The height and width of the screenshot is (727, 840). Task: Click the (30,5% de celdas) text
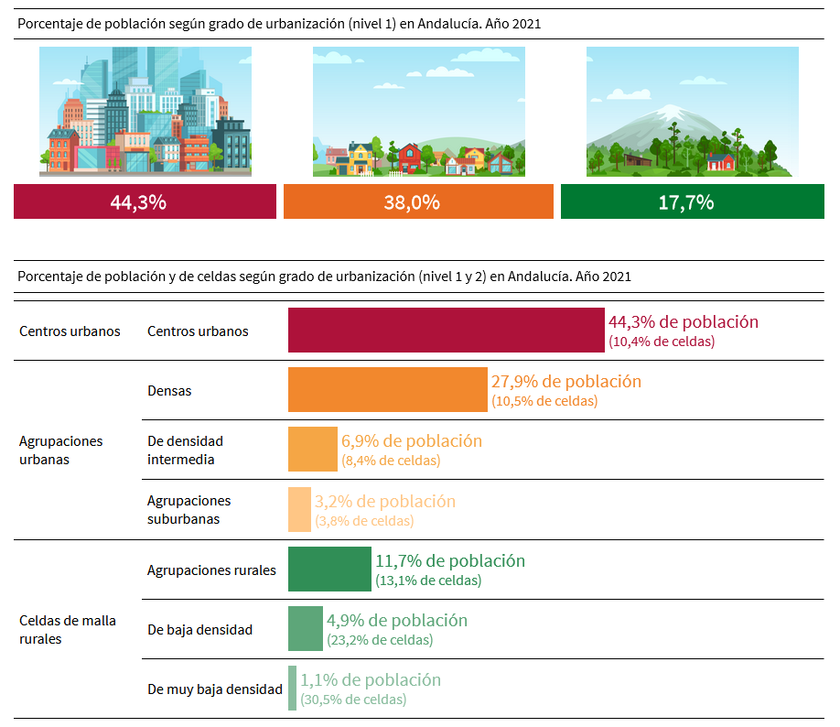[353, 700]
